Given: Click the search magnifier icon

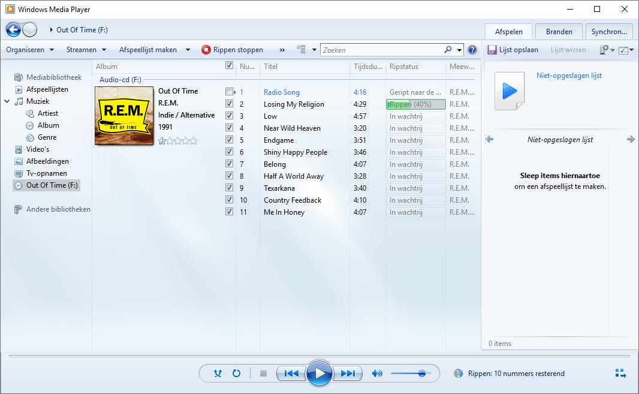Looking at the screenshot, I should (x=448, y=50).
